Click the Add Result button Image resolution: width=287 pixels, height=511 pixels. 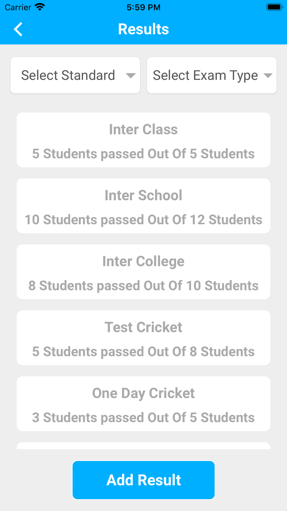[143, 480]
